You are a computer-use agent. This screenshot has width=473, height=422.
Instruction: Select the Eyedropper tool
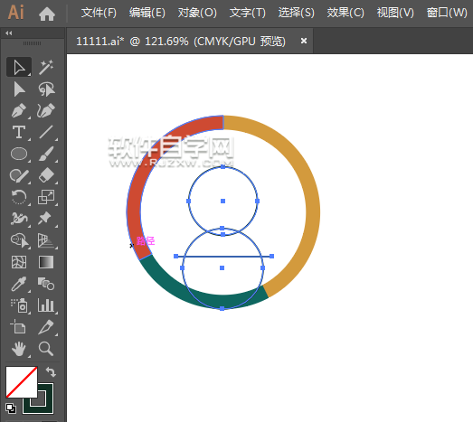(19, 284)
